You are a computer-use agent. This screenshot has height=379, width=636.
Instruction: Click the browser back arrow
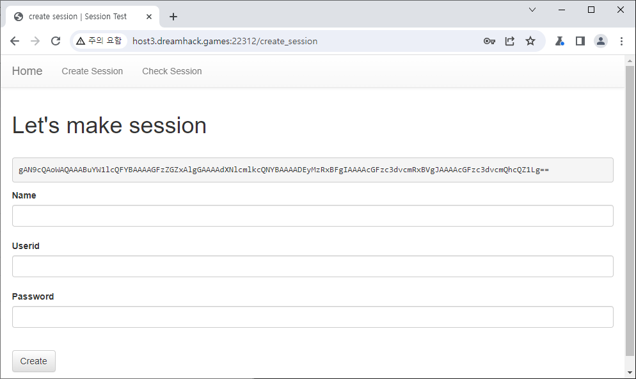[15, 41]
